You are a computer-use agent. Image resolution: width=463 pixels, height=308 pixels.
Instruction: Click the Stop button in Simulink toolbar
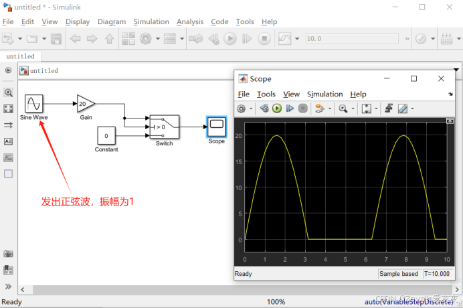tap(264, 39)
